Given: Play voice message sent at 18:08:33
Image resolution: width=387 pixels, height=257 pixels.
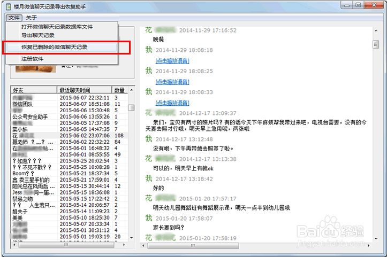Looking at the screenshot, I should (172, 103).
